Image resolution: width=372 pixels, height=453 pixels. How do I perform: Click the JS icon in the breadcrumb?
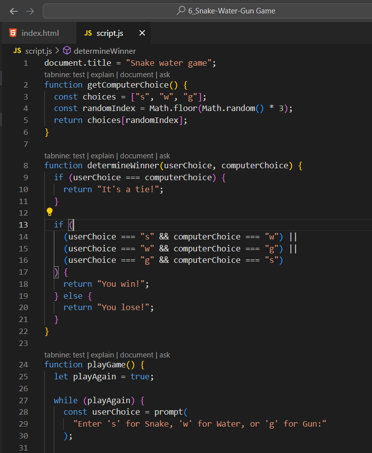coord(17,51)
